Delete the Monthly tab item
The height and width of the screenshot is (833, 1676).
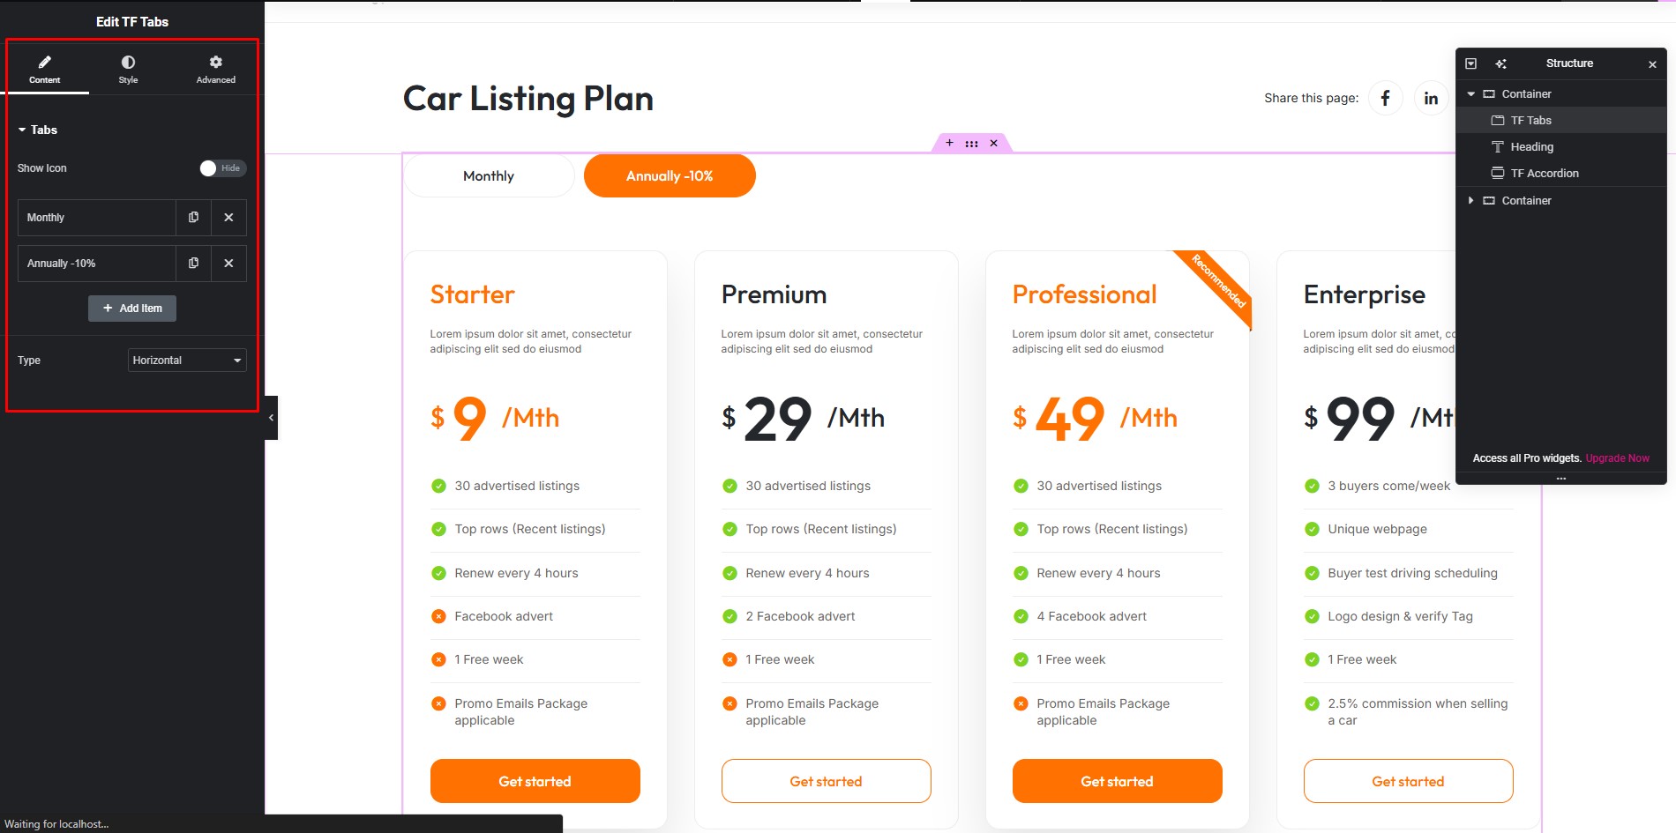[x=228, y=217]
